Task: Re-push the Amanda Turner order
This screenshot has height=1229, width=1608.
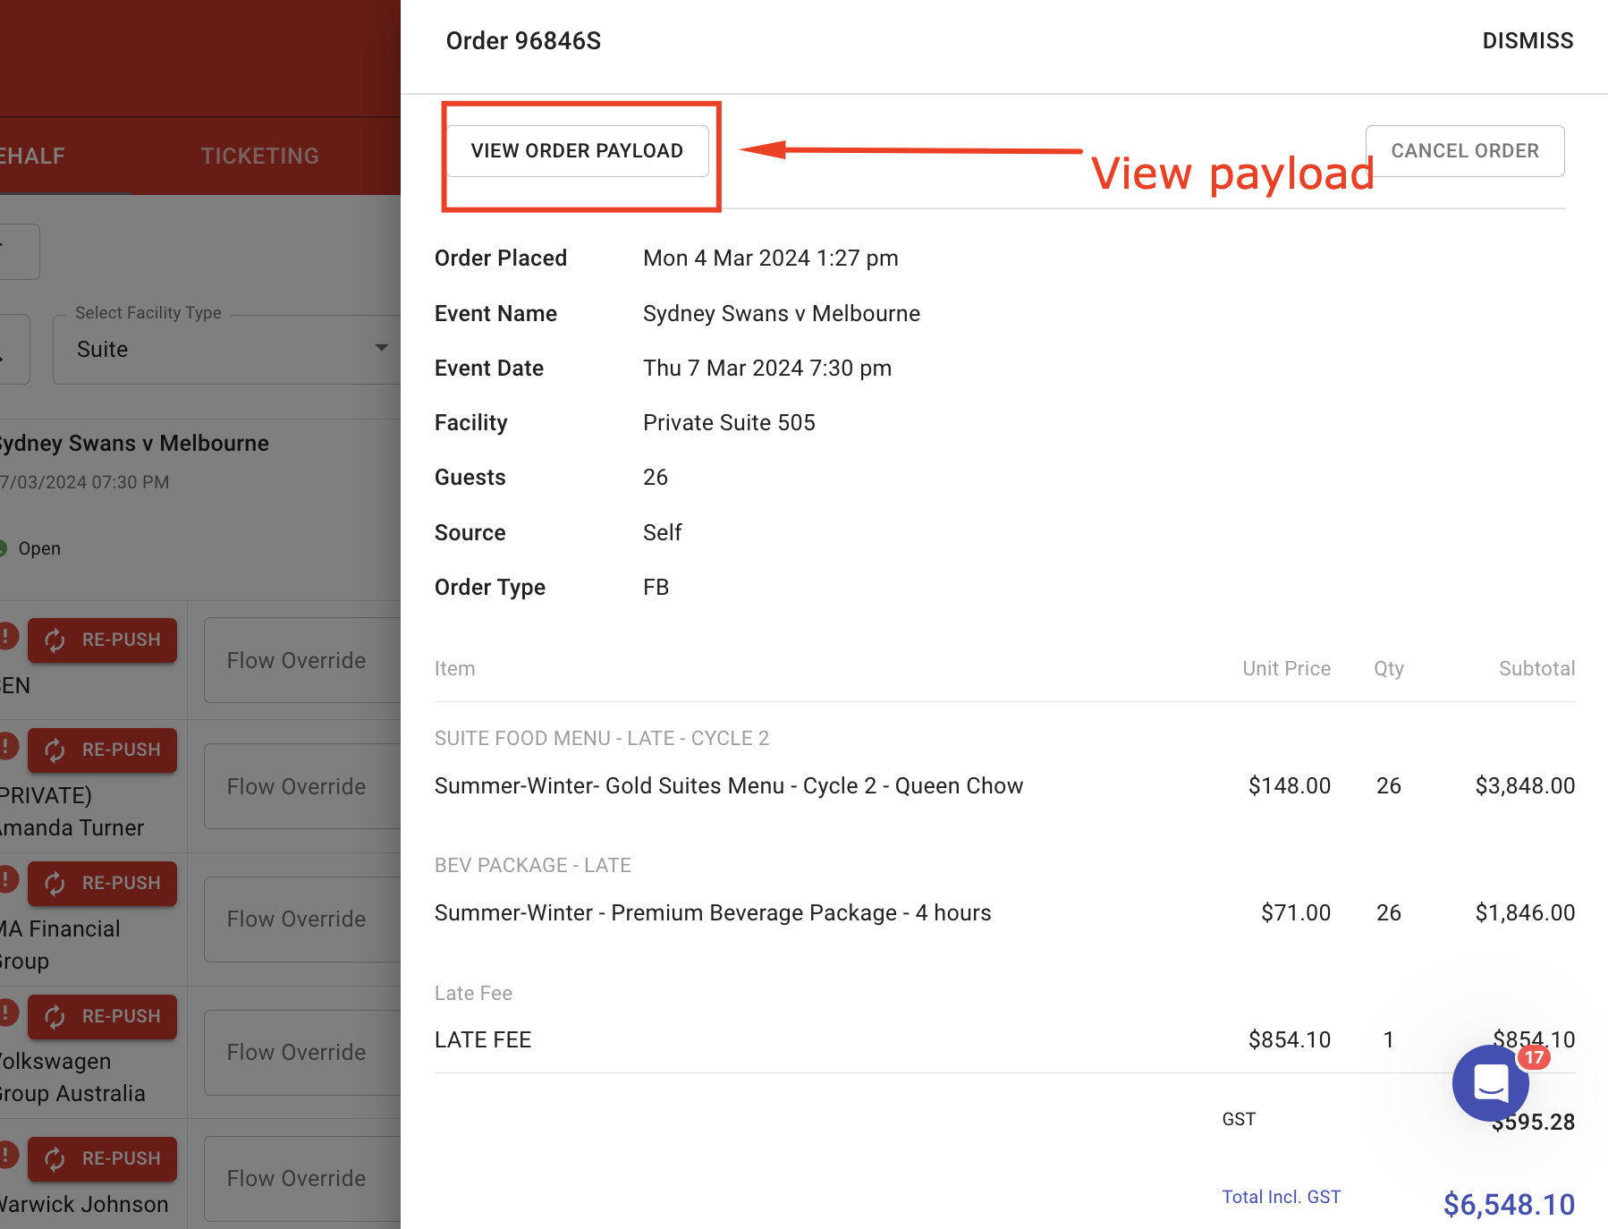Action: [102, 750]
